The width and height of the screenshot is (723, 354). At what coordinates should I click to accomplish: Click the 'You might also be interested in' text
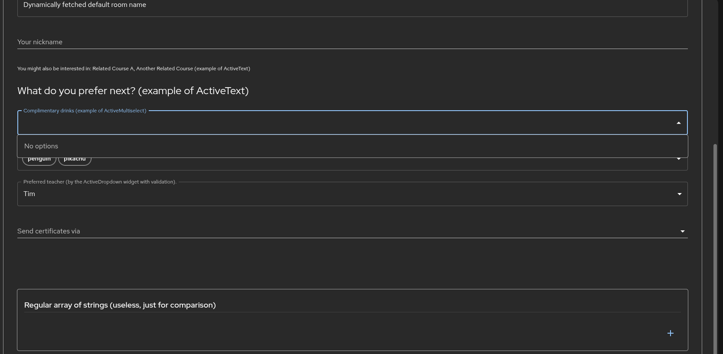click(x=134, y=69)
